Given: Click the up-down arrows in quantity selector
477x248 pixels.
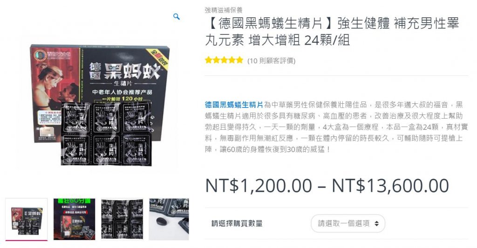Looking at the screenshot, I should click(x=376, y=224).
